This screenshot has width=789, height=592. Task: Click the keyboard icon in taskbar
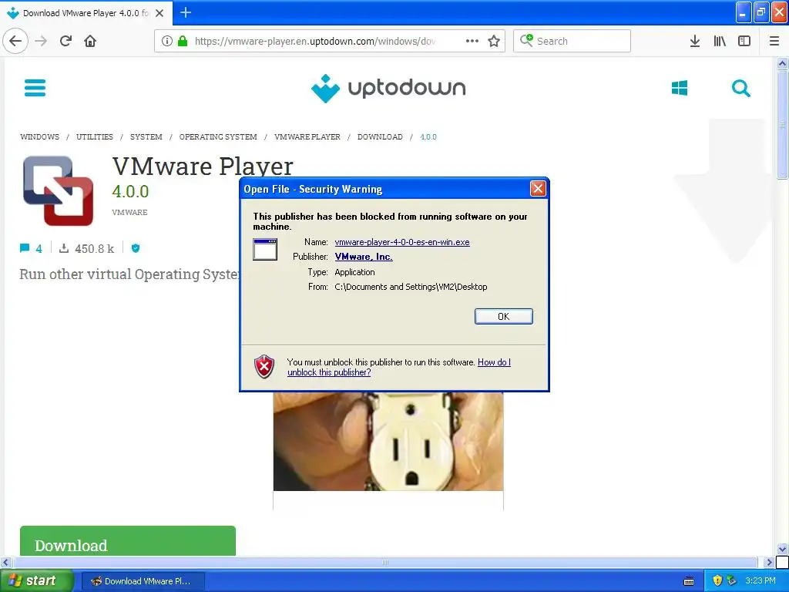pyautogui.click(x=689, y=581)
